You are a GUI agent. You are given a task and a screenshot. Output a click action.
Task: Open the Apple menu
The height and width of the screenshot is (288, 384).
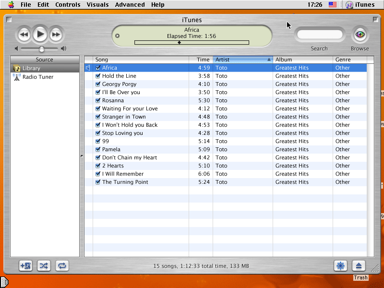coord(11,4)
